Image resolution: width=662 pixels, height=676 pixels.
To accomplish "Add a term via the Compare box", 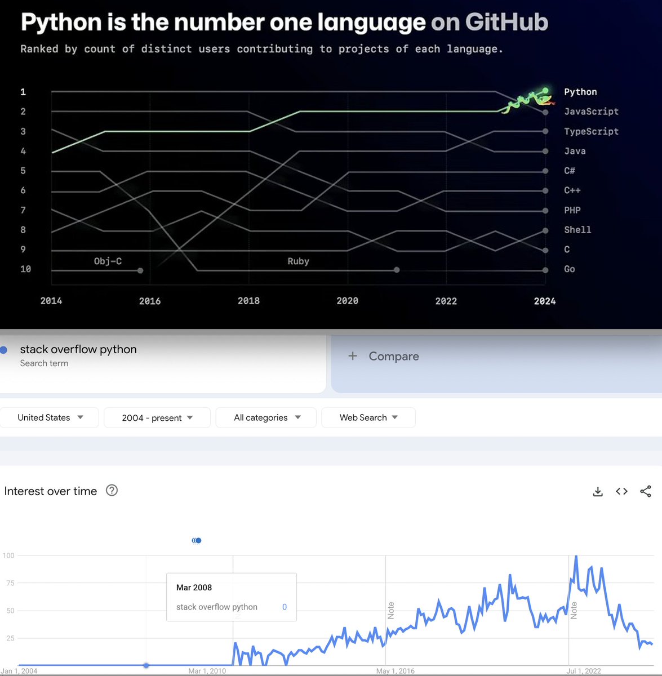I will click(x=496, y=363).
